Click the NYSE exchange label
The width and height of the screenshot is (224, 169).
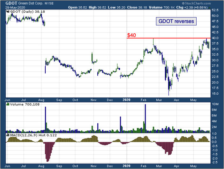coord(49,3)
